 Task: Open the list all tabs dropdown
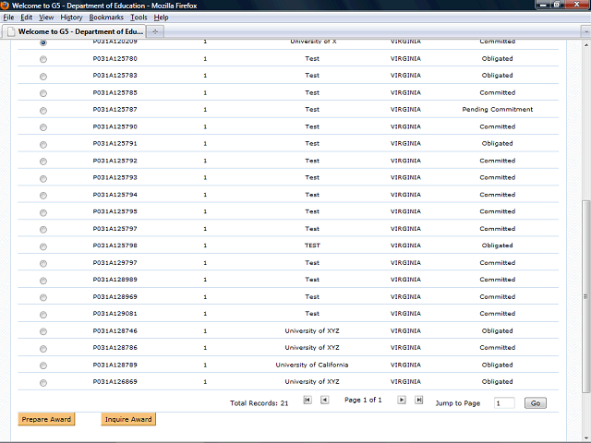point(585,32)
